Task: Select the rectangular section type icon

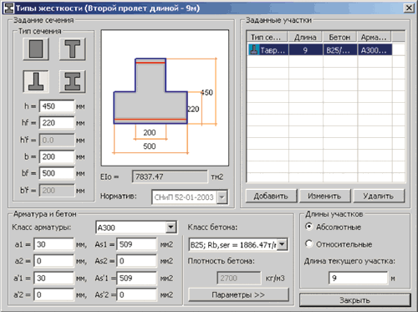Action: pyautogui.click(x=36, y=49)
